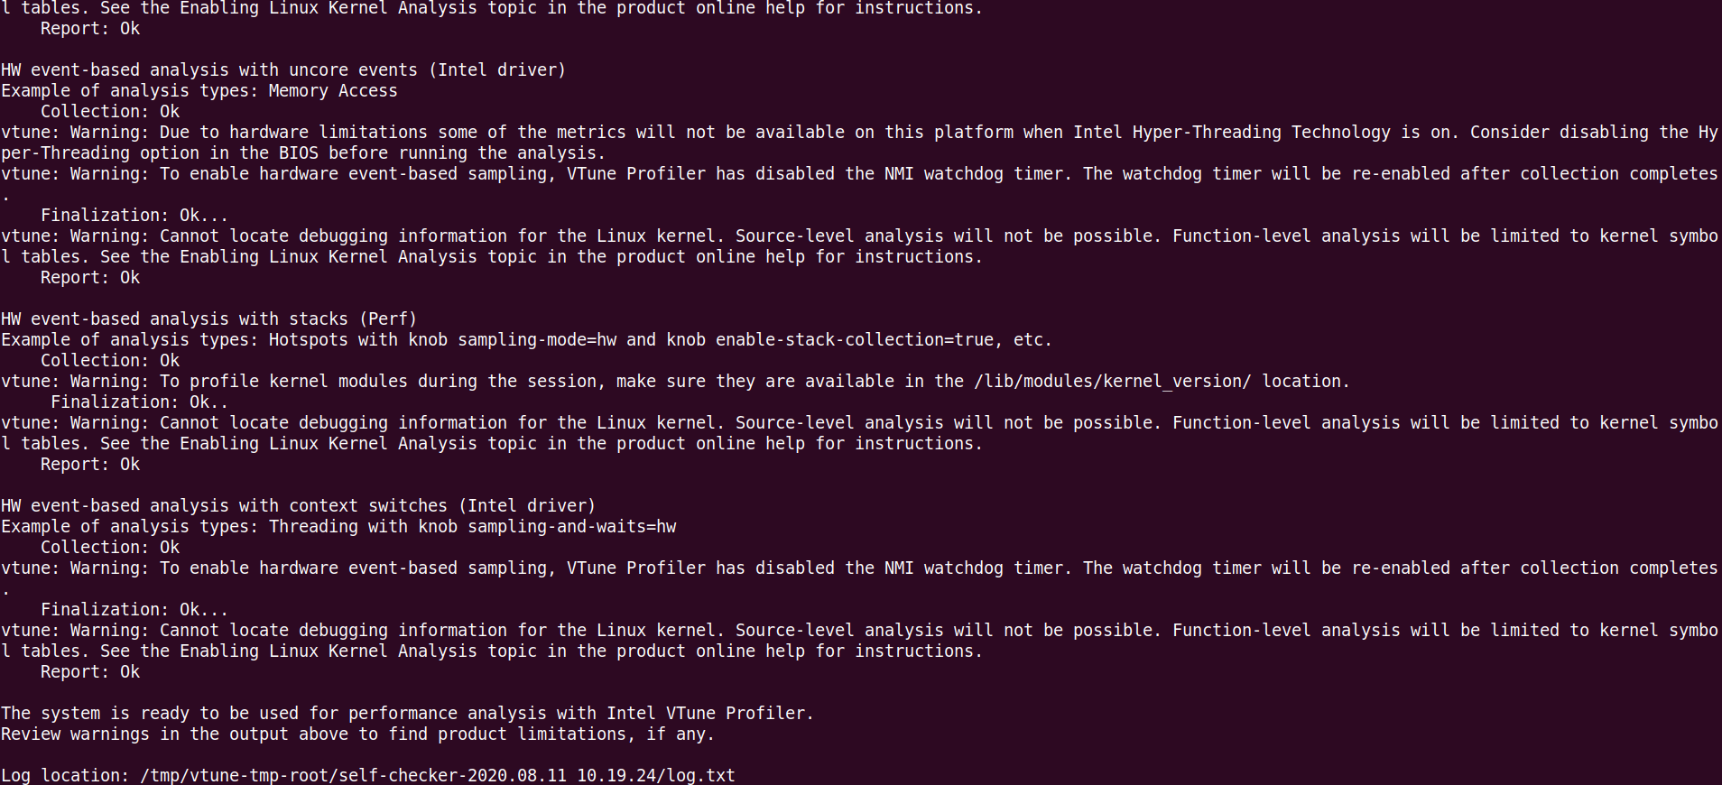
Task: Click the log file path log.txt
Action: [438, 775]
